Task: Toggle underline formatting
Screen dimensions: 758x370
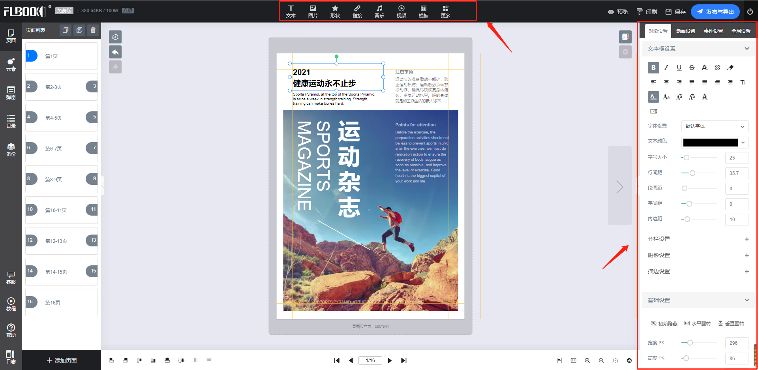Action: pos(679,68)
